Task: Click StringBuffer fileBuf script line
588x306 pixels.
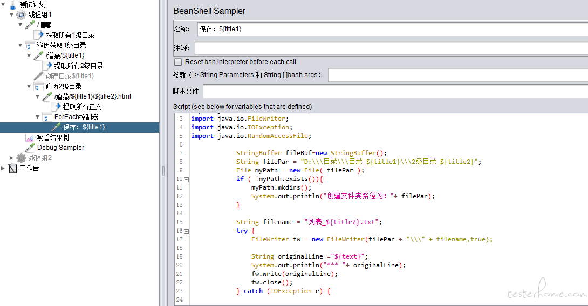Action: pos(311,153)
